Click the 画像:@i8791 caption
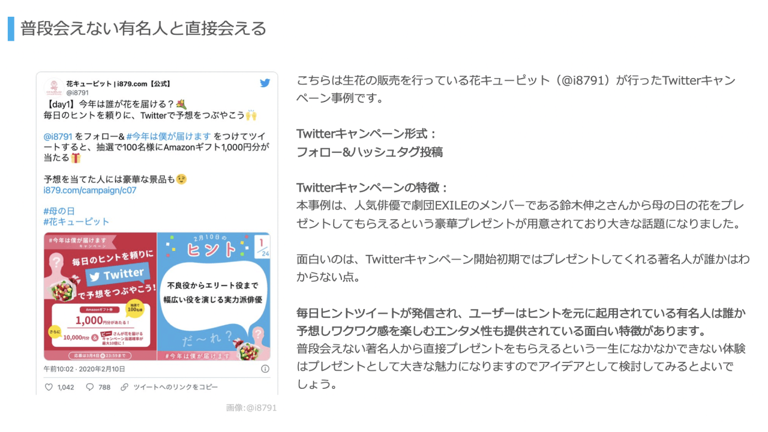 (251, 408)
